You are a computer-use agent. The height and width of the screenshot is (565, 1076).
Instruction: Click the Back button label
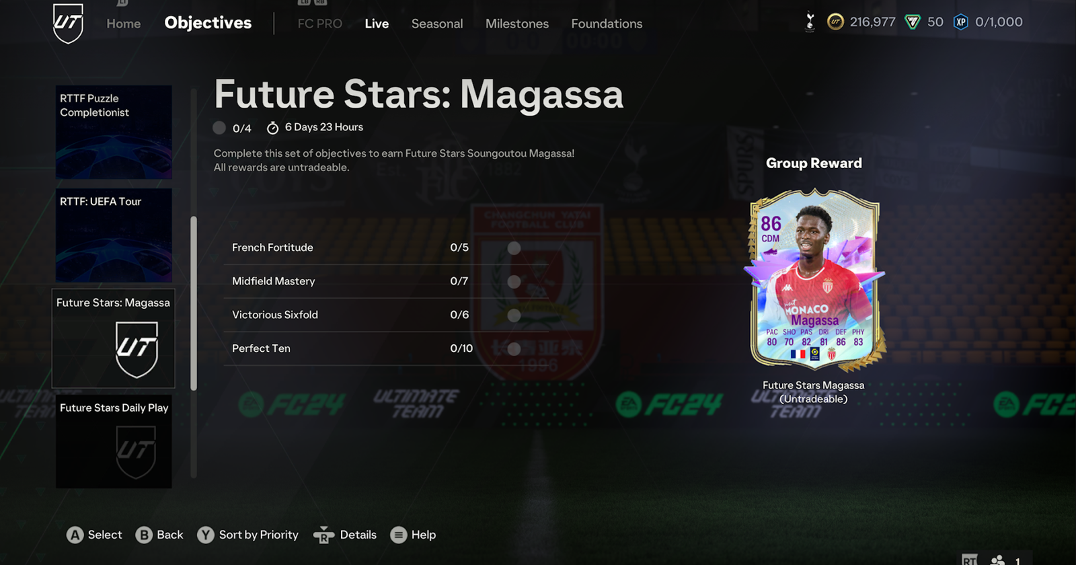(169, 535)
